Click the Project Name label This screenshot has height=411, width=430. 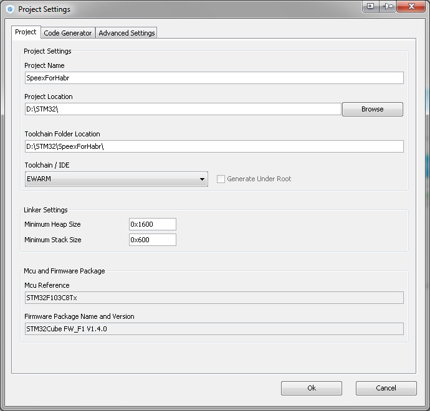(44, 65)
